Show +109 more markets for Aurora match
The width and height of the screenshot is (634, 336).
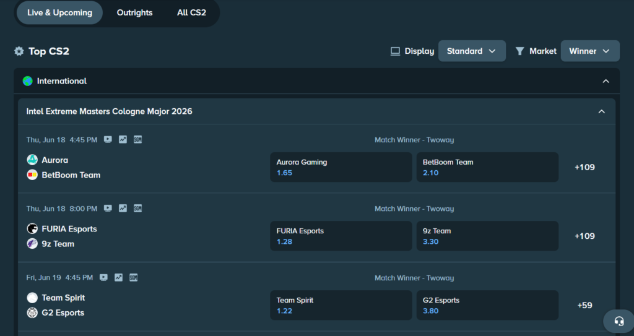(x=584, y=167)
